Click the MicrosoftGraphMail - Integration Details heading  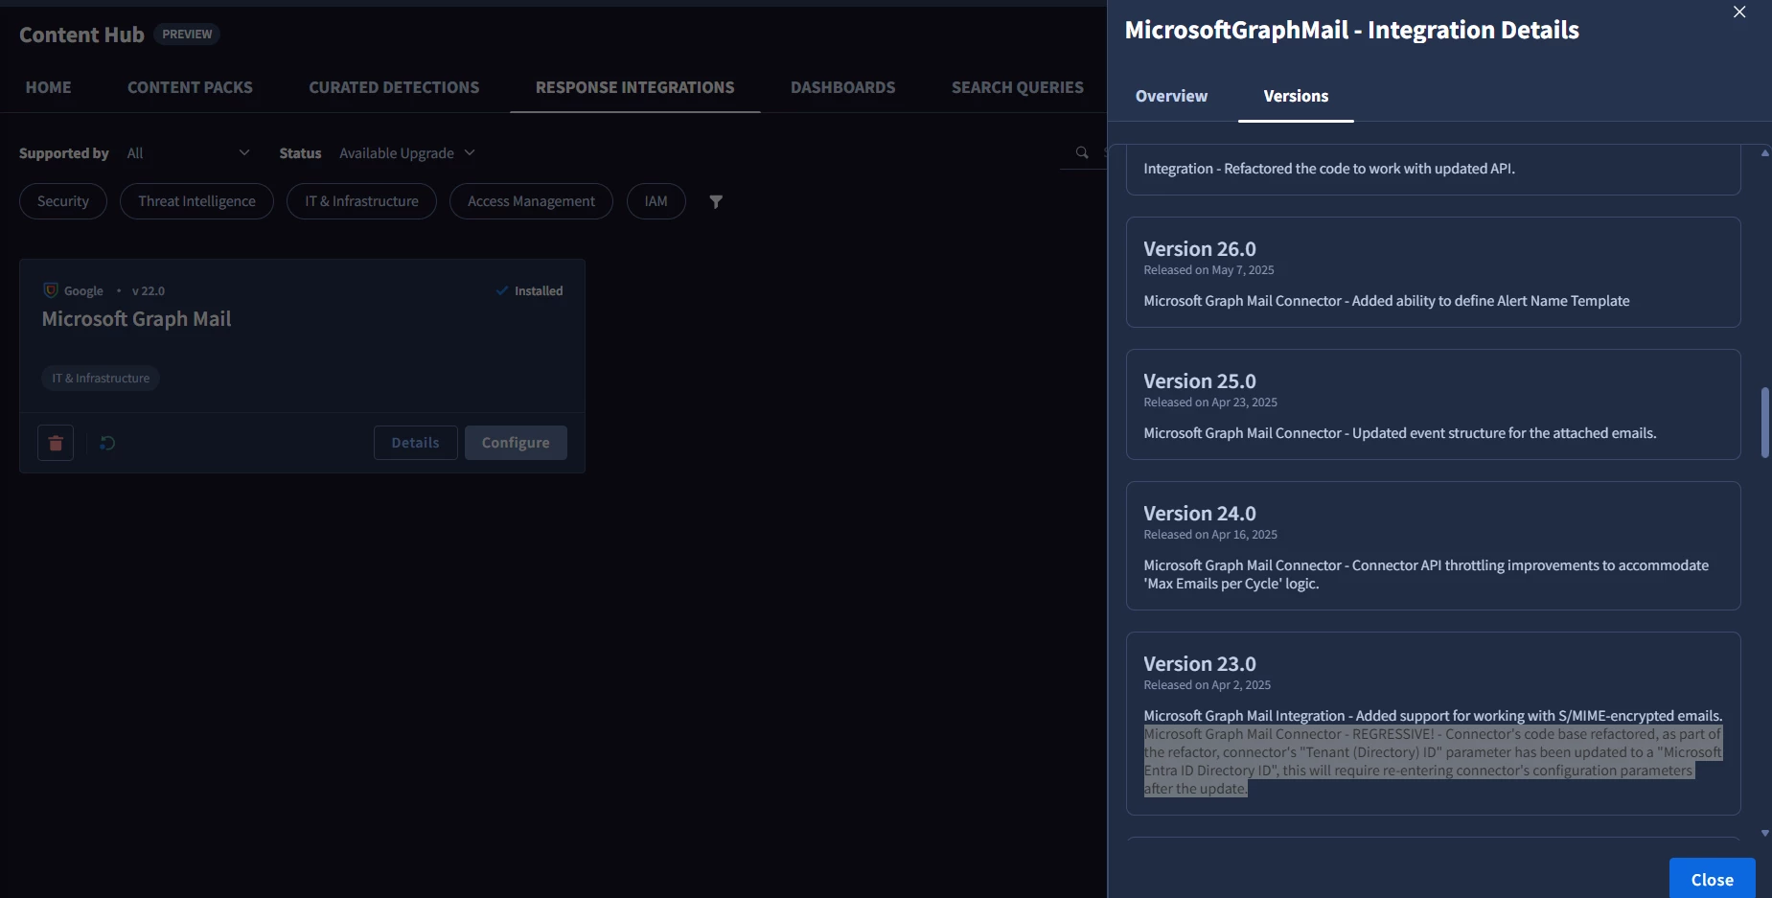coord(1351,30)
